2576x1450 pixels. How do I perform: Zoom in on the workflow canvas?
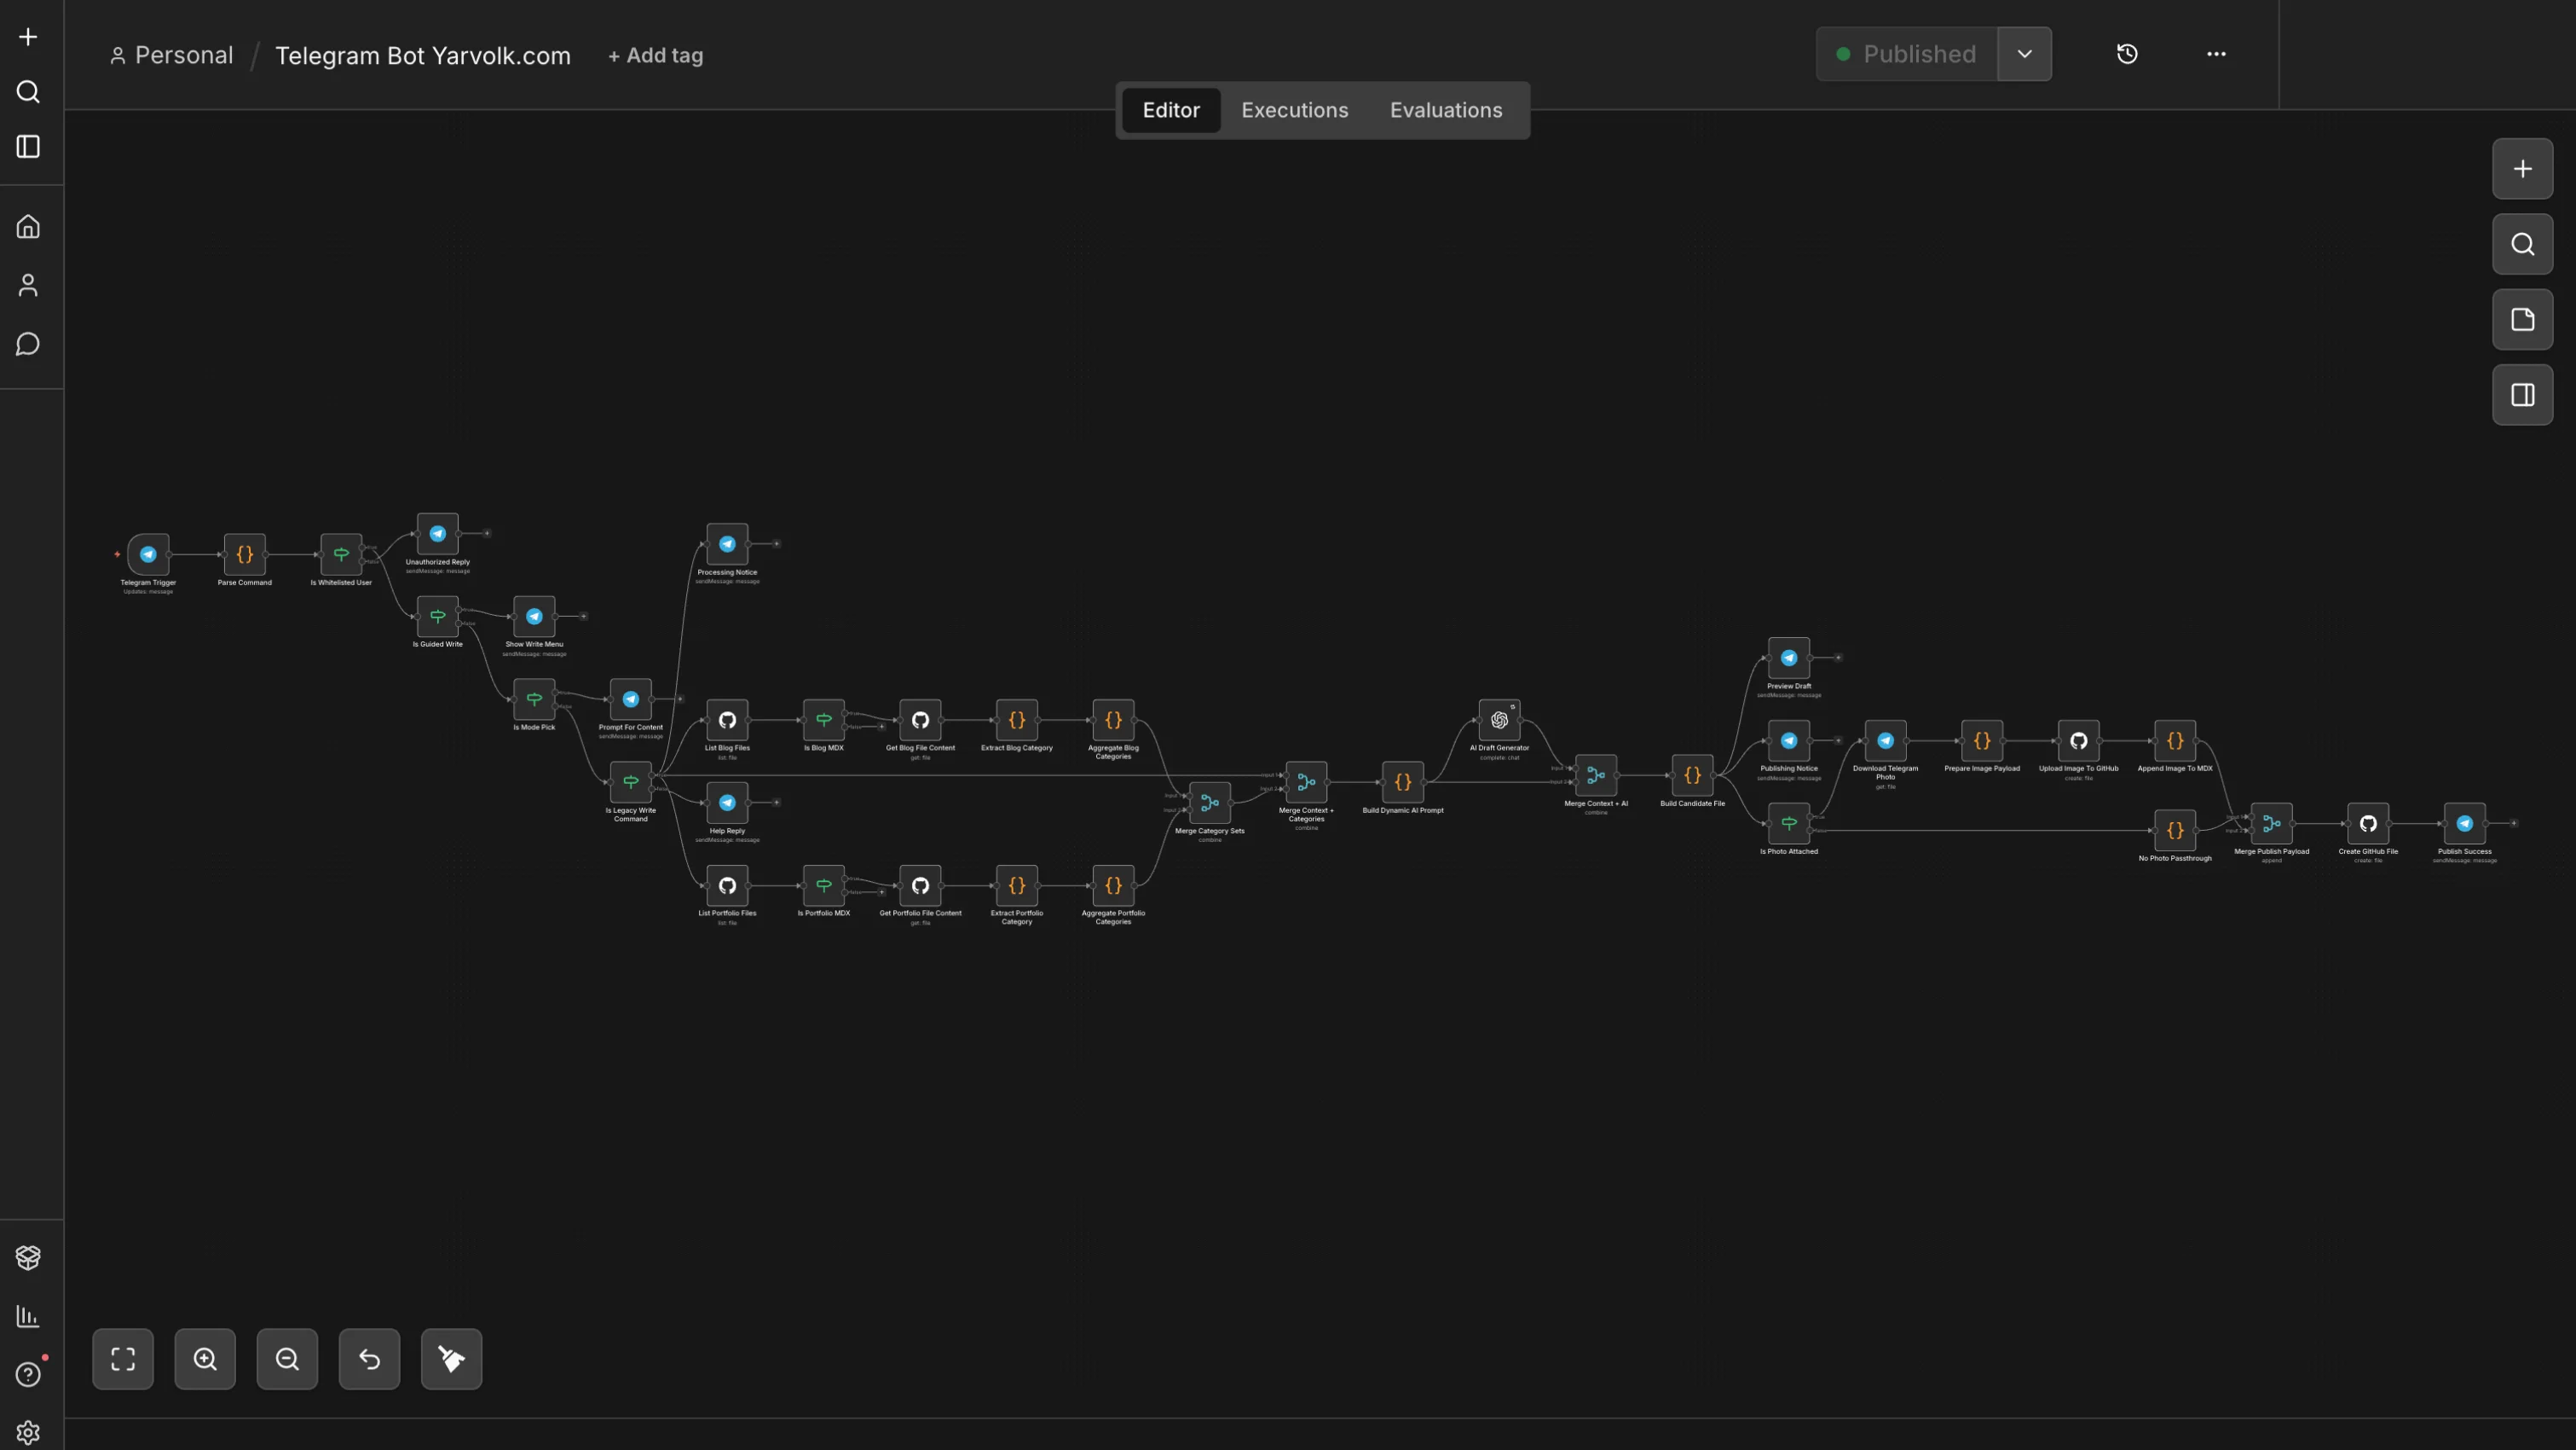tap(205, 1359)
